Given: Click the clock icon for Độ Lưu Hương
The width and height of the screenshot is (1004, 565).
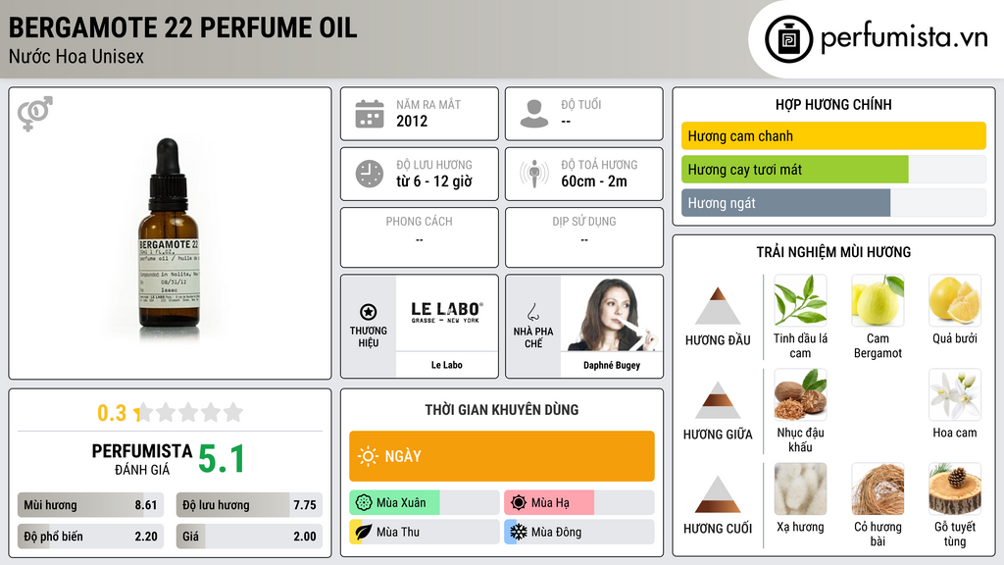Looking at the screenshot, I should click(x=370, y=174).
